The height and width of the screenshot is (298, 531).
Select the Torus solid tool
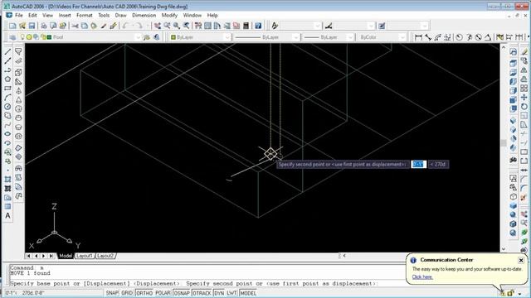point(18,136)
